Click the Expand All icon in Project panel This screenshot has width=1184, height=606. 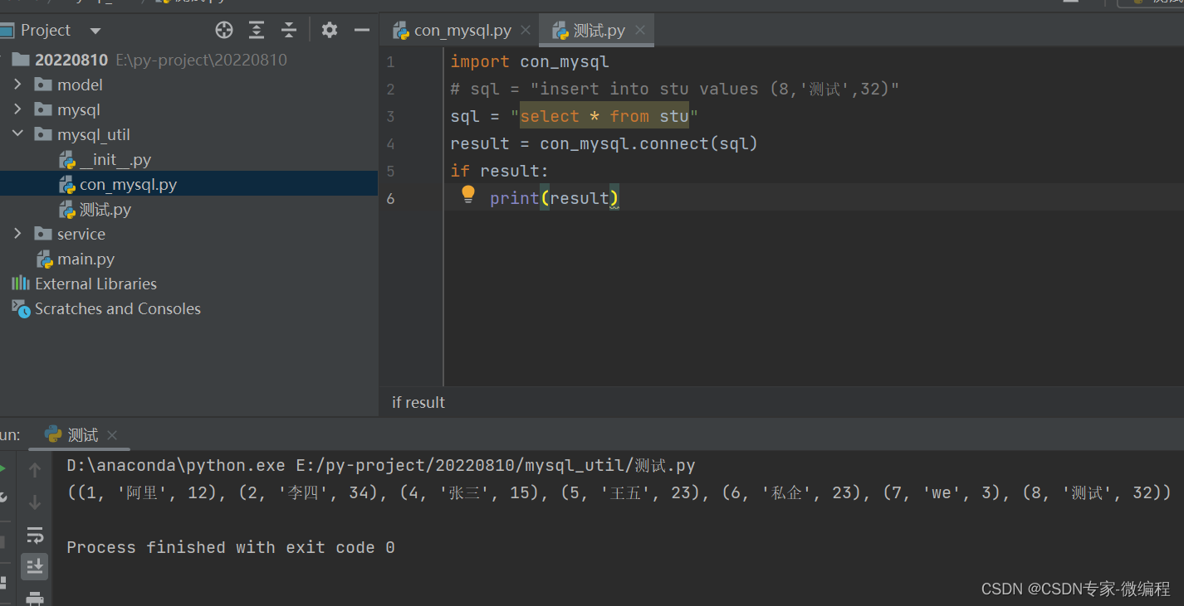point(257,31)
